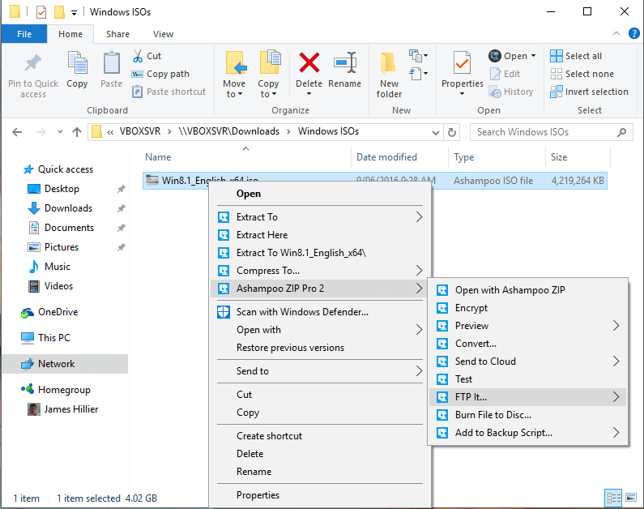Select This PC in navigation pane
The width and height of the screenshot is (644, 509).
point(53,338)
